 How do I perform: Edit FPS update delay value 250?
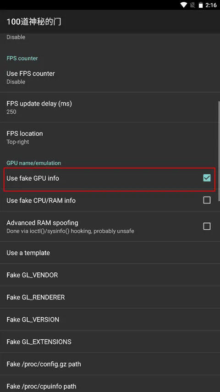(110, 107)
